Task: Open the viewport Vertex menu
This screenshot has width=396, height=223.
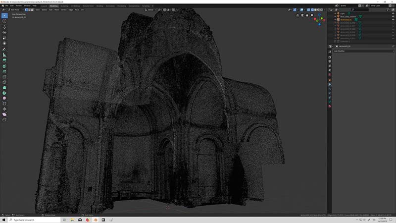Action: (64, 10)
